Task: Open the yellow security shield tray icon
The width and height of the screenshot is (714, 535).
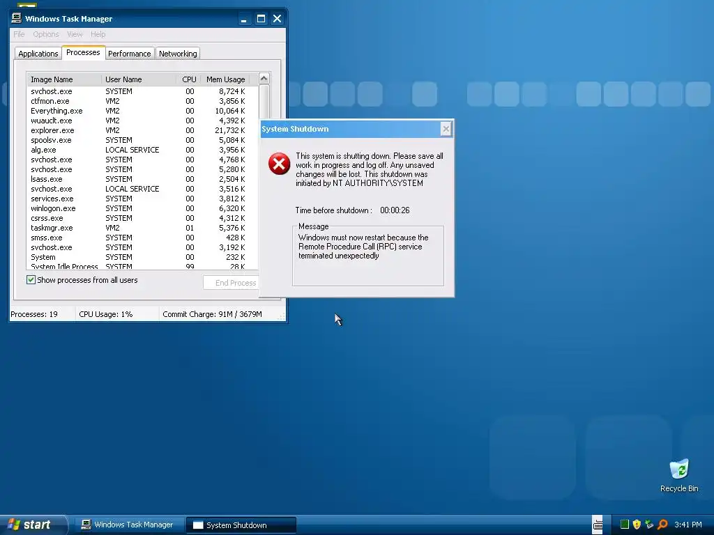Action: (637, 525)
